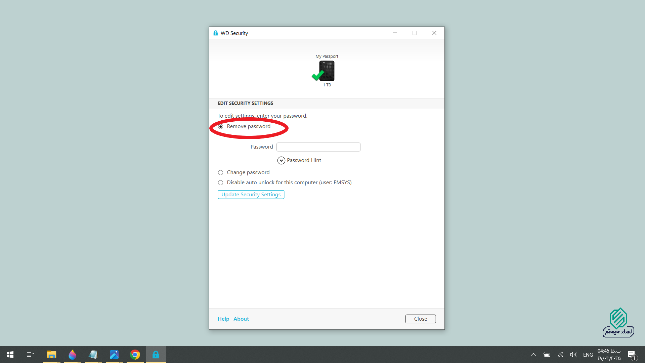Open the Wi-Fi network icon
Image resolution: width=645 pixels, height=363 pixels.
point(560,355)
